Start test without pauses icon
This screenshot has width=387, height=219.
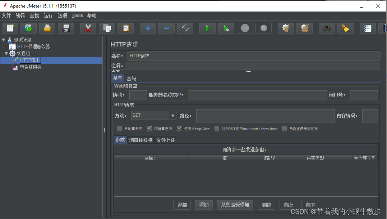coord(226,28)
